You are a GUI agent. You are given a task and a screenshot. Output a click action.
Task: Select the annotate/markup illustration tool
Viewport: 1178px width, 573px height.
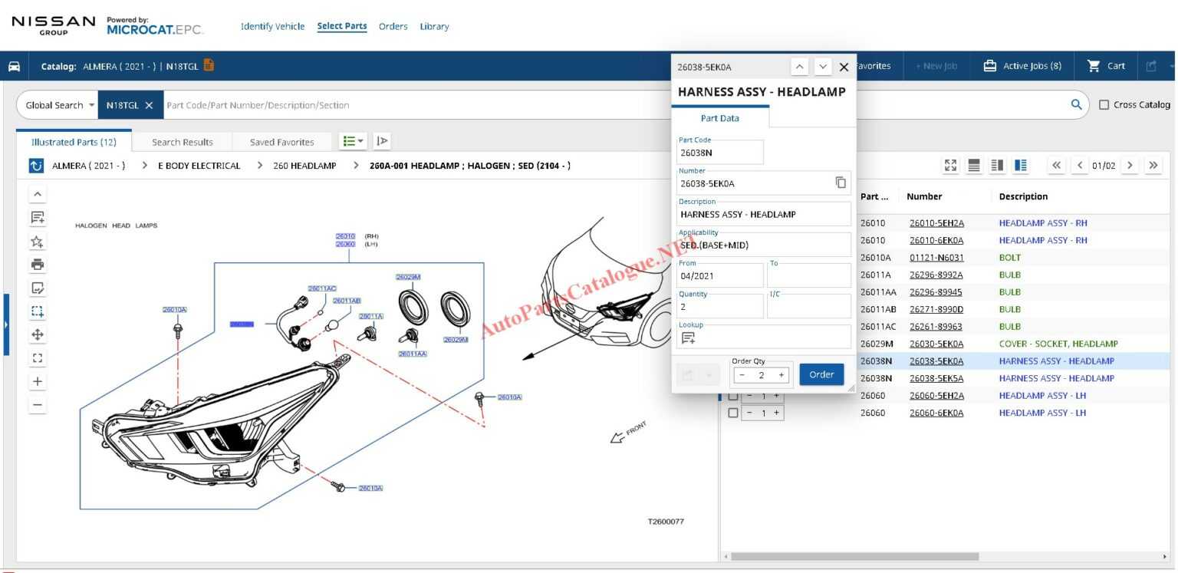click(x=38, y=288)
